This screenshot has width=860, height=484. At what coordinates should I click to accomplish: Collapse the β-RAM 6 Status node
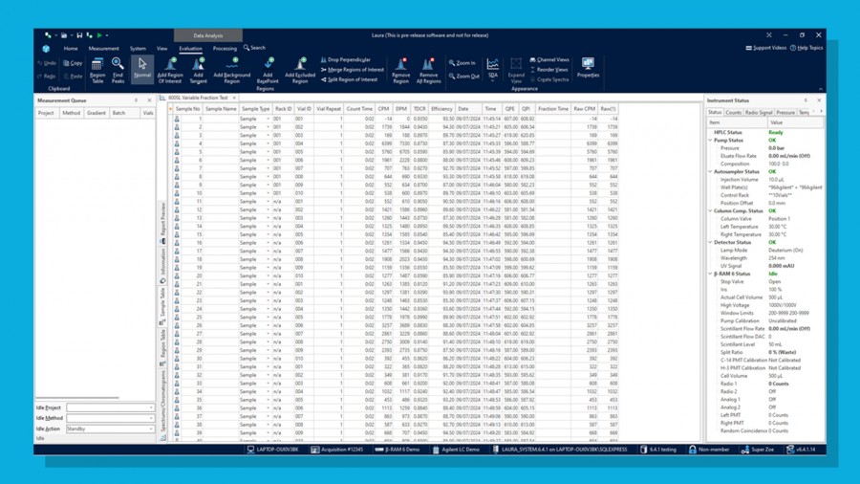(710, 274)
